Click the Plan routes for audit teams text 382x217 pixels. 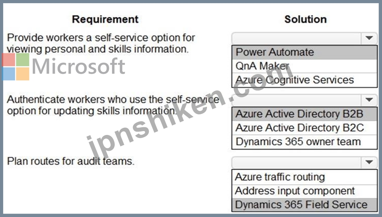[71, 161]
